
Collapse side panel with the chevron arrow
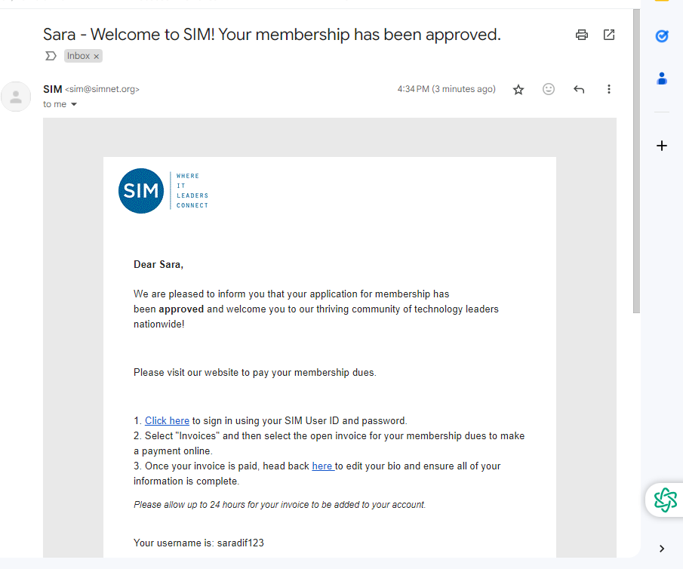662,549
